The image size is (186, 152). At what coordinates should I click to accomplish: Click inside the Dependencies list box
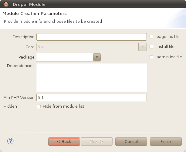point(92,78)
